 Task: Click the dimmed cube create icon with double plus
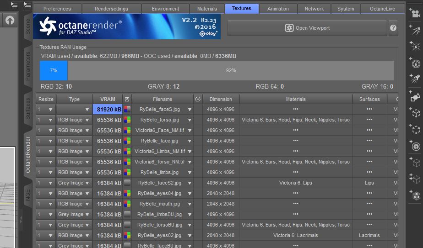click(x=415, y=179)
